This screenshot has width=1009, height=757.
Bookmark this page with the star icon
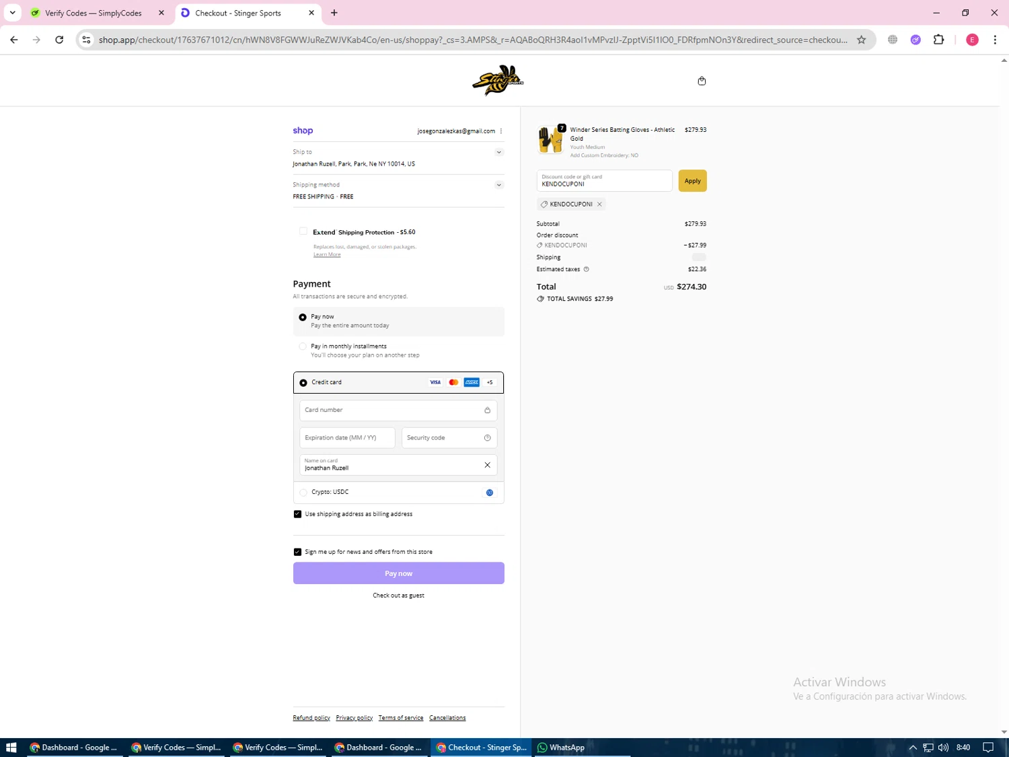[x=861, y=40]
